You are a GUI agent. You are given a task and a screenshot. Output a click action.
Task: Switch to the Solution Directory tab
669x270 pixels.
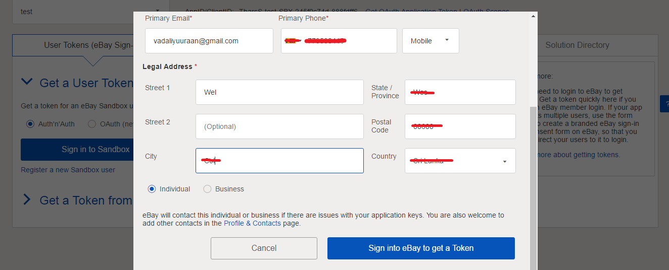pyautogui.click(x=577, y=45)
